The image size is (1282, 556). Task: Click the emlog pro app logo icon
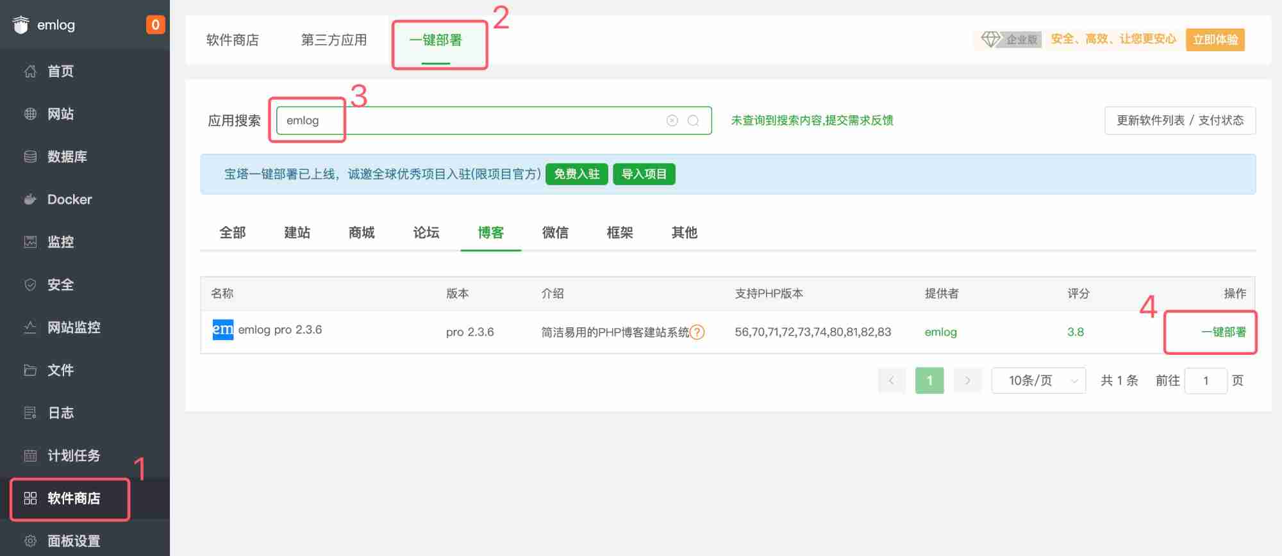[222, 330]
